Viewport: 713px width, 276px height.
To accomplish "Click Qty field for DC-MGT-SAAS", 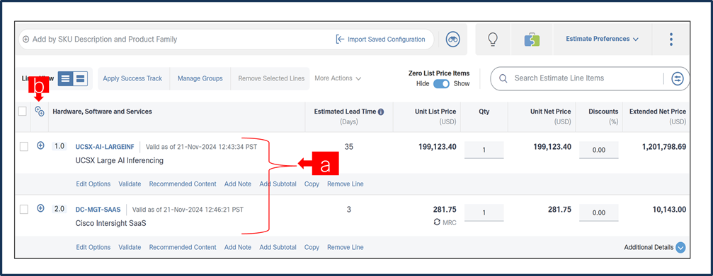I will tap(484, 212).
